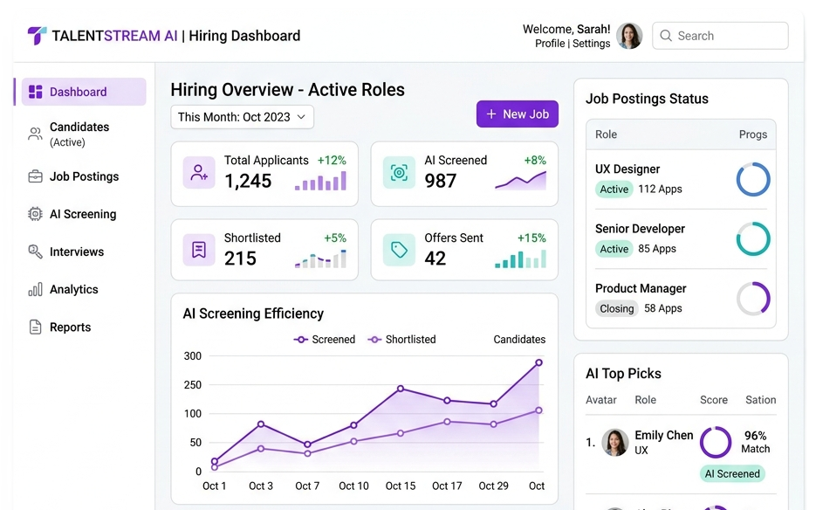Screen dimensions: 816x510
Task: Click the Product Manager role name
Action: pyautogui.click(x=641, y=288)
